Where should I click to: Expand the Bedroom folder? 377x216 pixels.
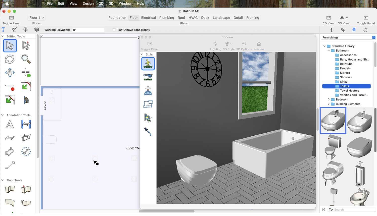[x=329, y=99]
